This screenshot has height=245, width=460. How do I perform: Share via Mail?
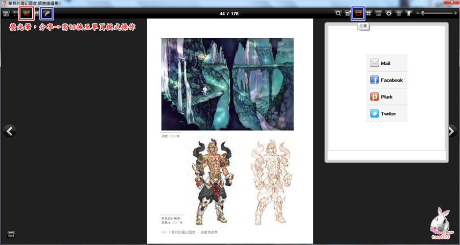tap(387, 63)
